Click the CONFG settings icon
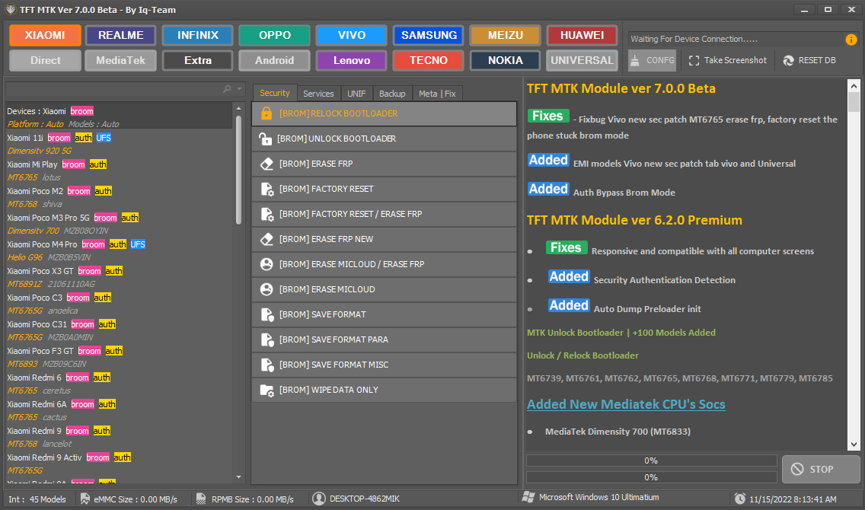This screenshot has width=865, height=510. click(635, 60)
